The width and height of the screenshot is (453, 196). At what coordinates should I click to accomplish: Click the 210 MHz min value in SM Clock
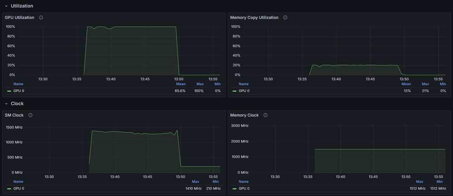(x=214, y=188)
